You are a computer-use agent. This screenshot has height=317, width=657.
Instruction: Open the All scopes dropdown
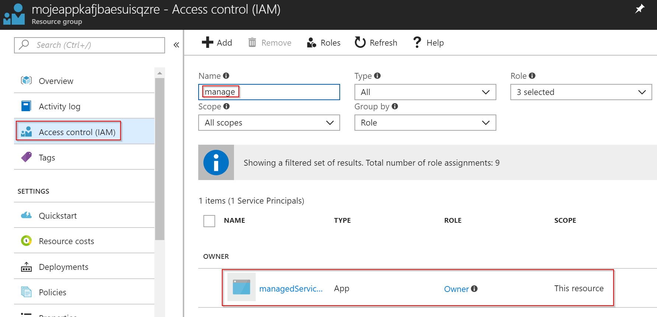coord(269,123)
